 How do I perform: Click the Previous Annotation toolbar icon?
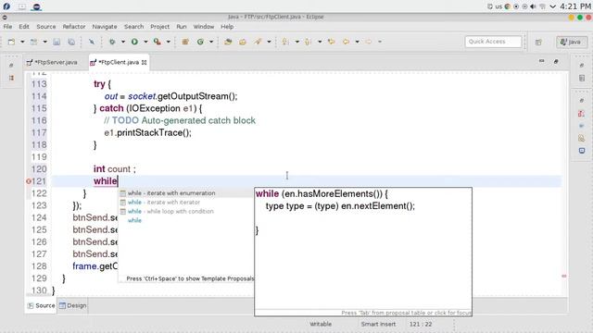(x=309, y=42)
